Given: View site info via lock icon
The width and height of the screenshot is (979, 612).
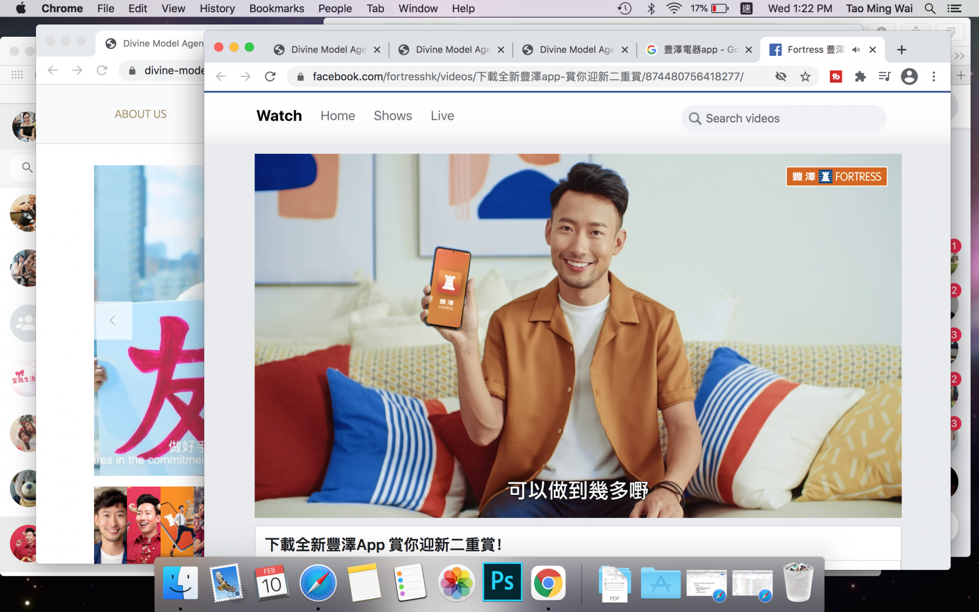Looking at the screenshot, I should tap(301, 76).
